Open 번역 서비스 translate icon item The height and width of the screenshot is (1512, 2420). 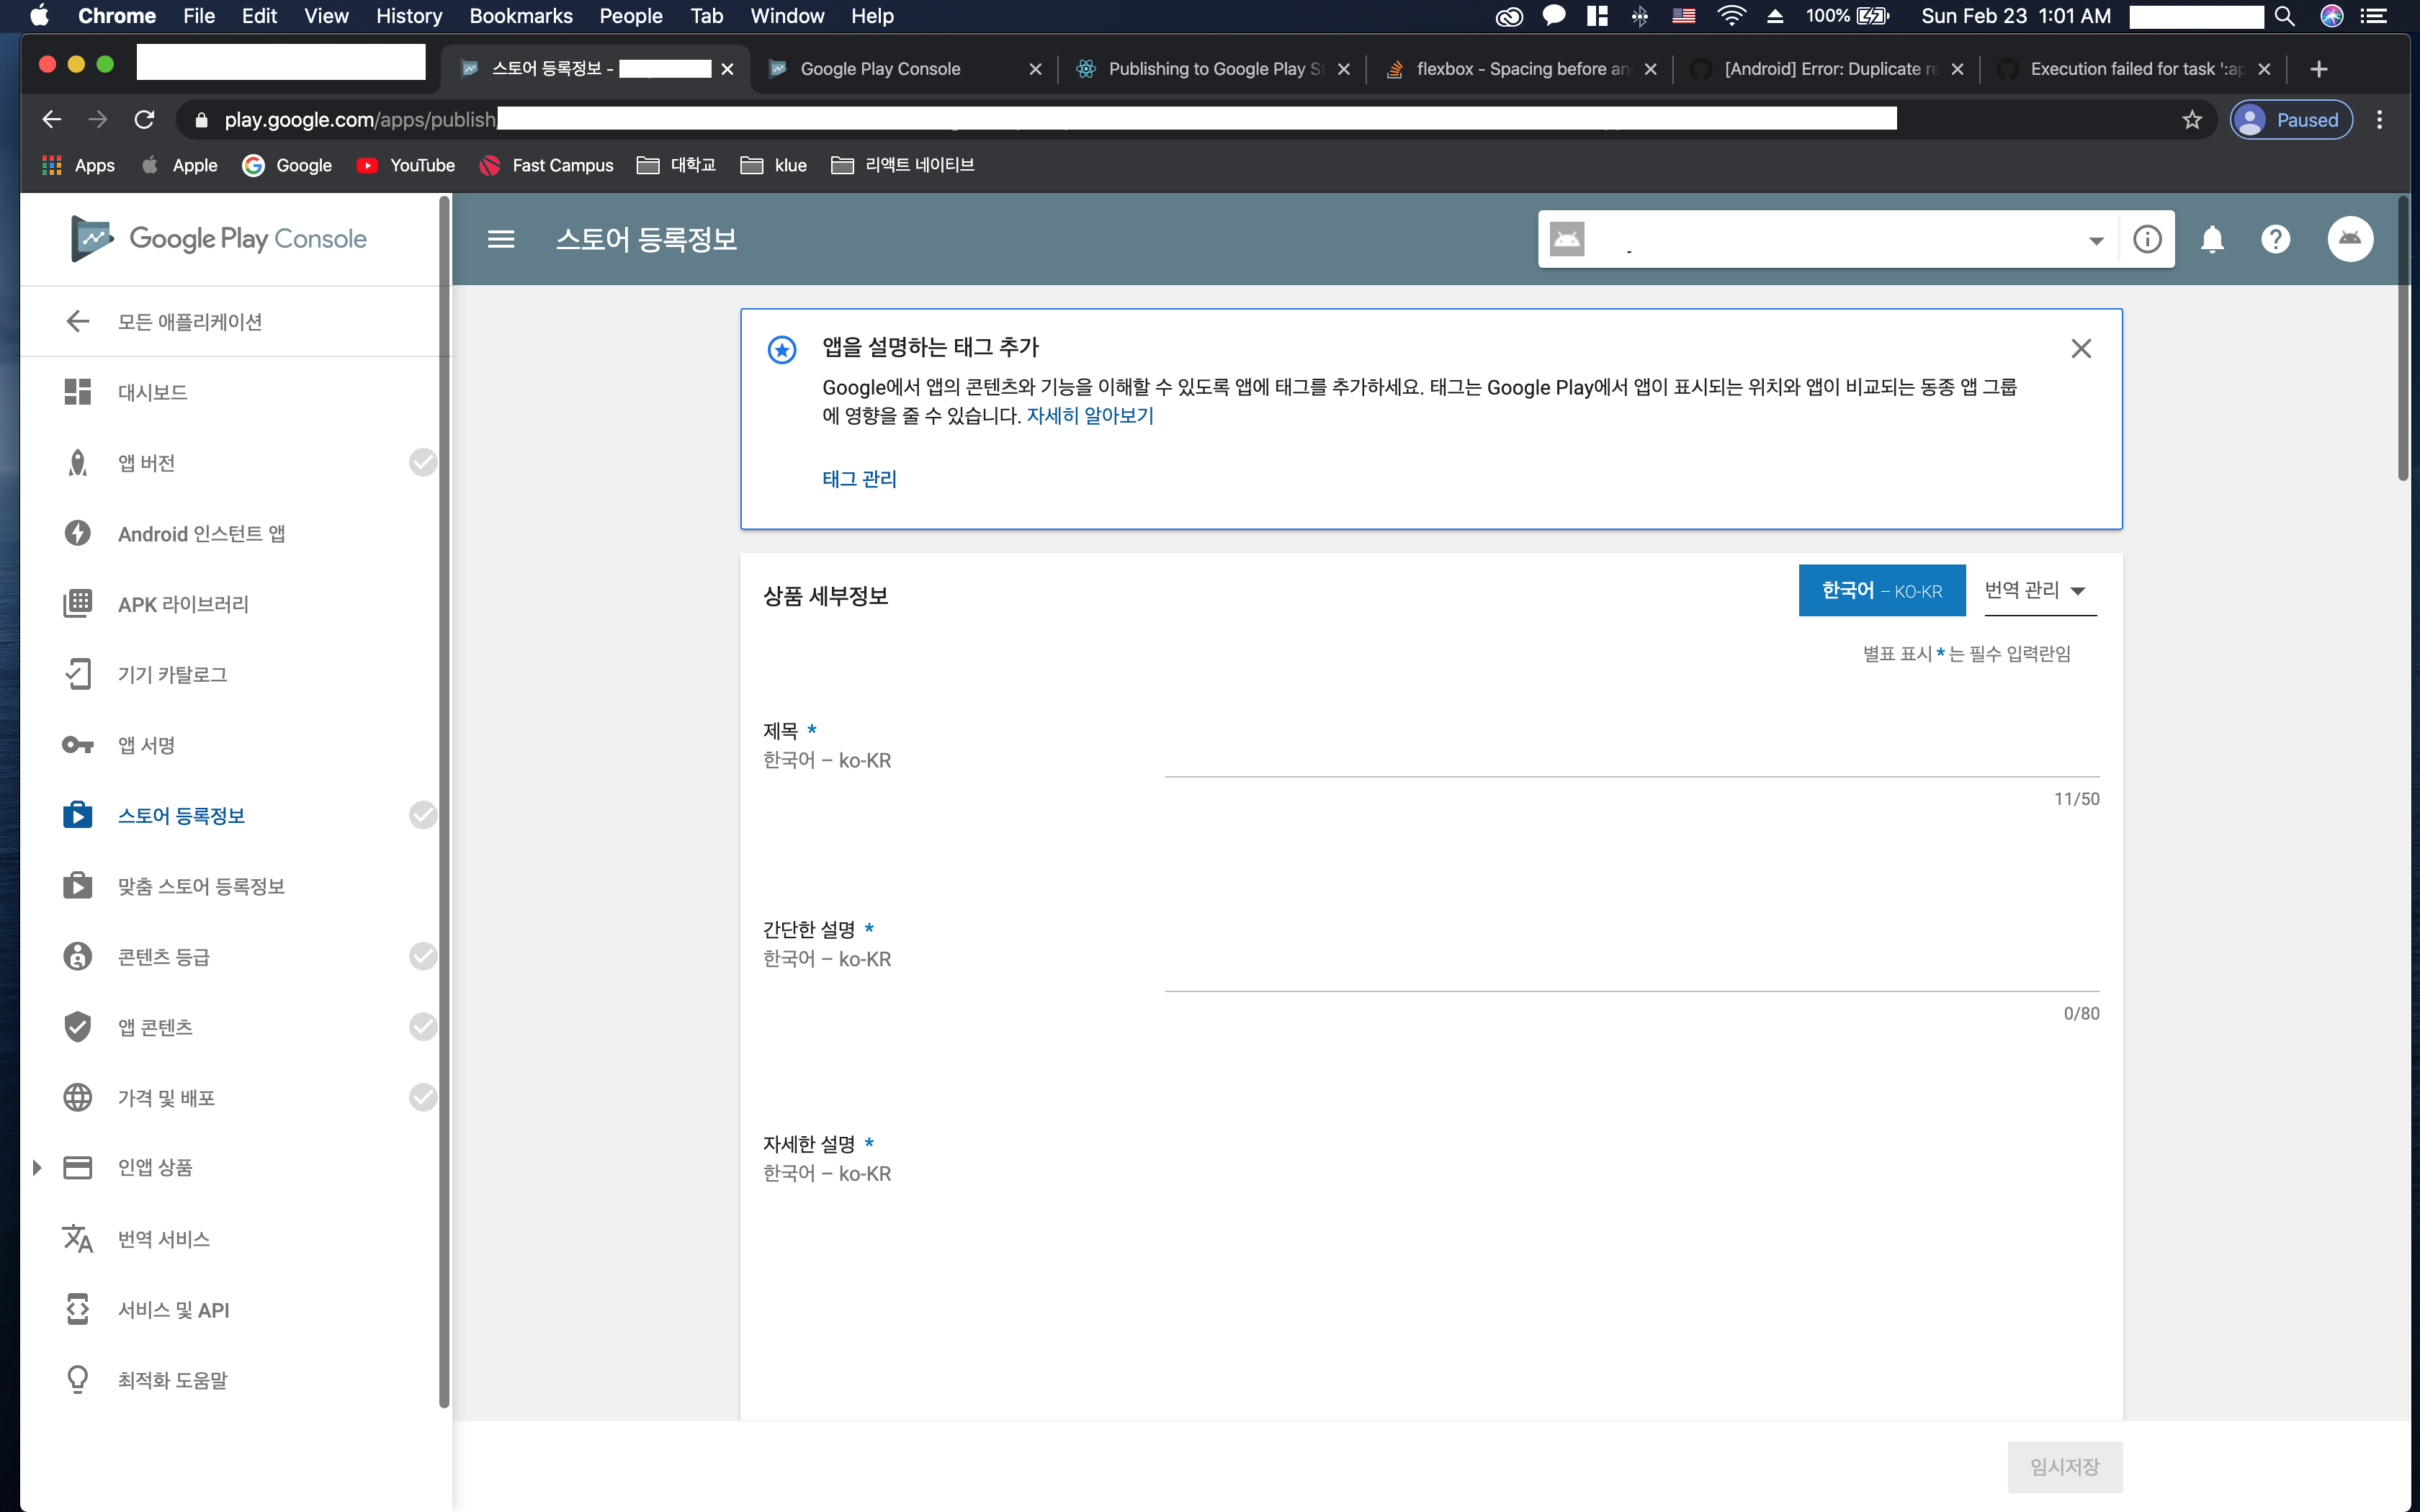tap(77, 1239)
